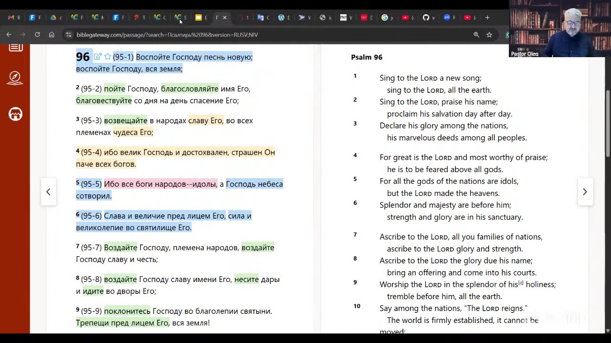Open footnote a in NIV verse 9
This screenshot has width=611, height=343.
coord(521,283)
